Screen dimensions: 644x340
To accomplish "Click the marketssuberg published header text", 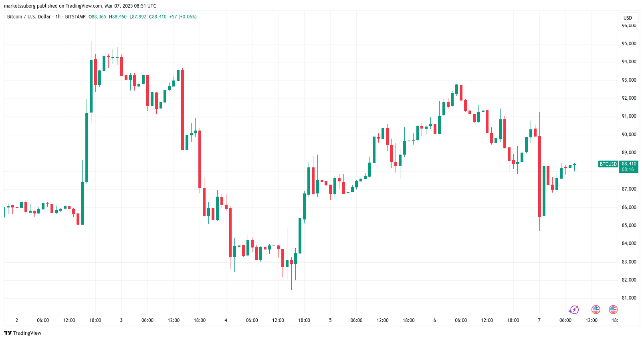I will (x=80, y=6).
